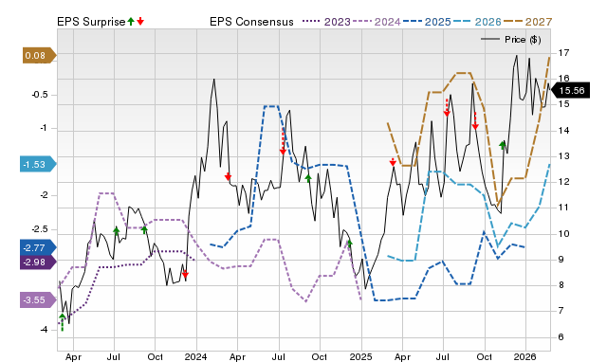Click the green surprise arrow at Jul 2023
Image resolution: width=607 pixels, height=362 pixels.
117,231
